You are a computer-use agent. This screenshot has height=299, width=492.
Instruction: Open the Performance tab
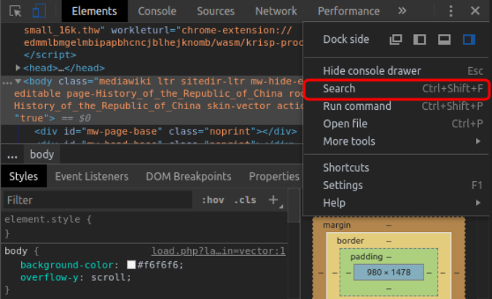(x=348, y=11)
